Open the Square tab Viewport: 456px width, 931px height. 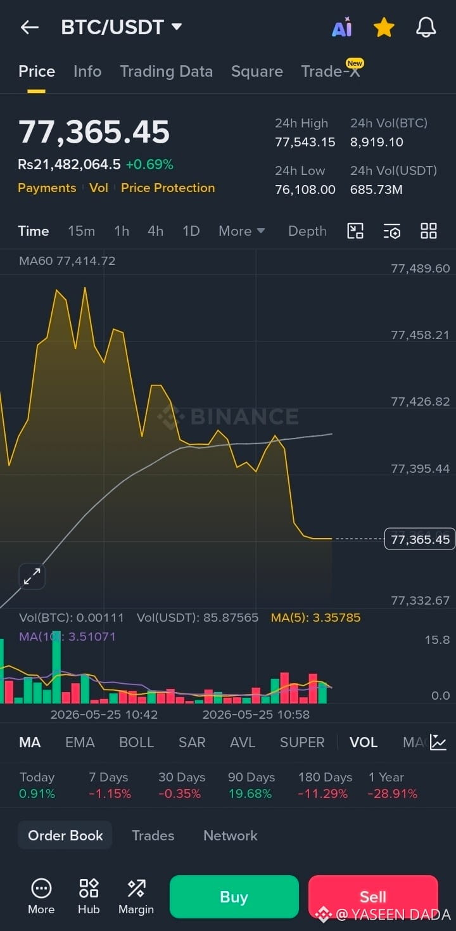[x=257, y=72]
